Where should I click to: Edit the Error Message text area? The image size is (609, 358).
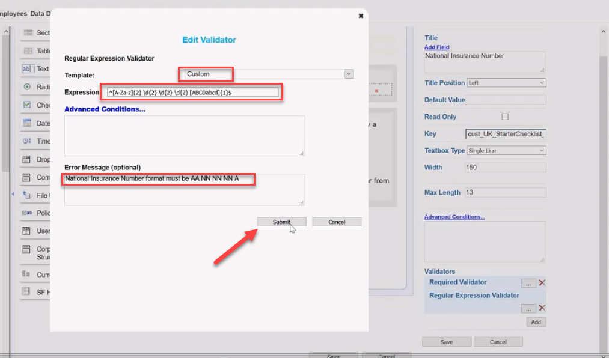[x=185, y=190]
